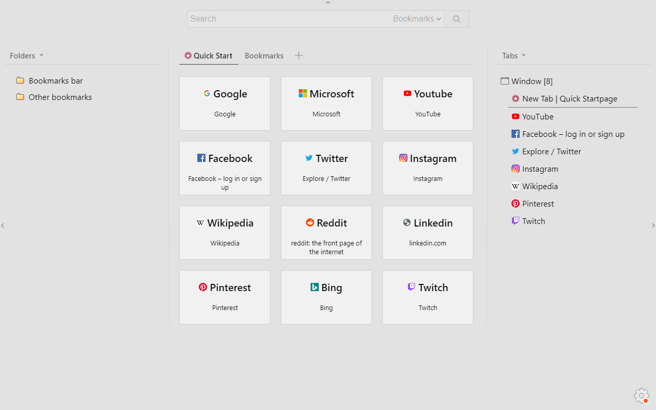Open the Reddit tile title link
656x410 pixels.
click(332, 223)
